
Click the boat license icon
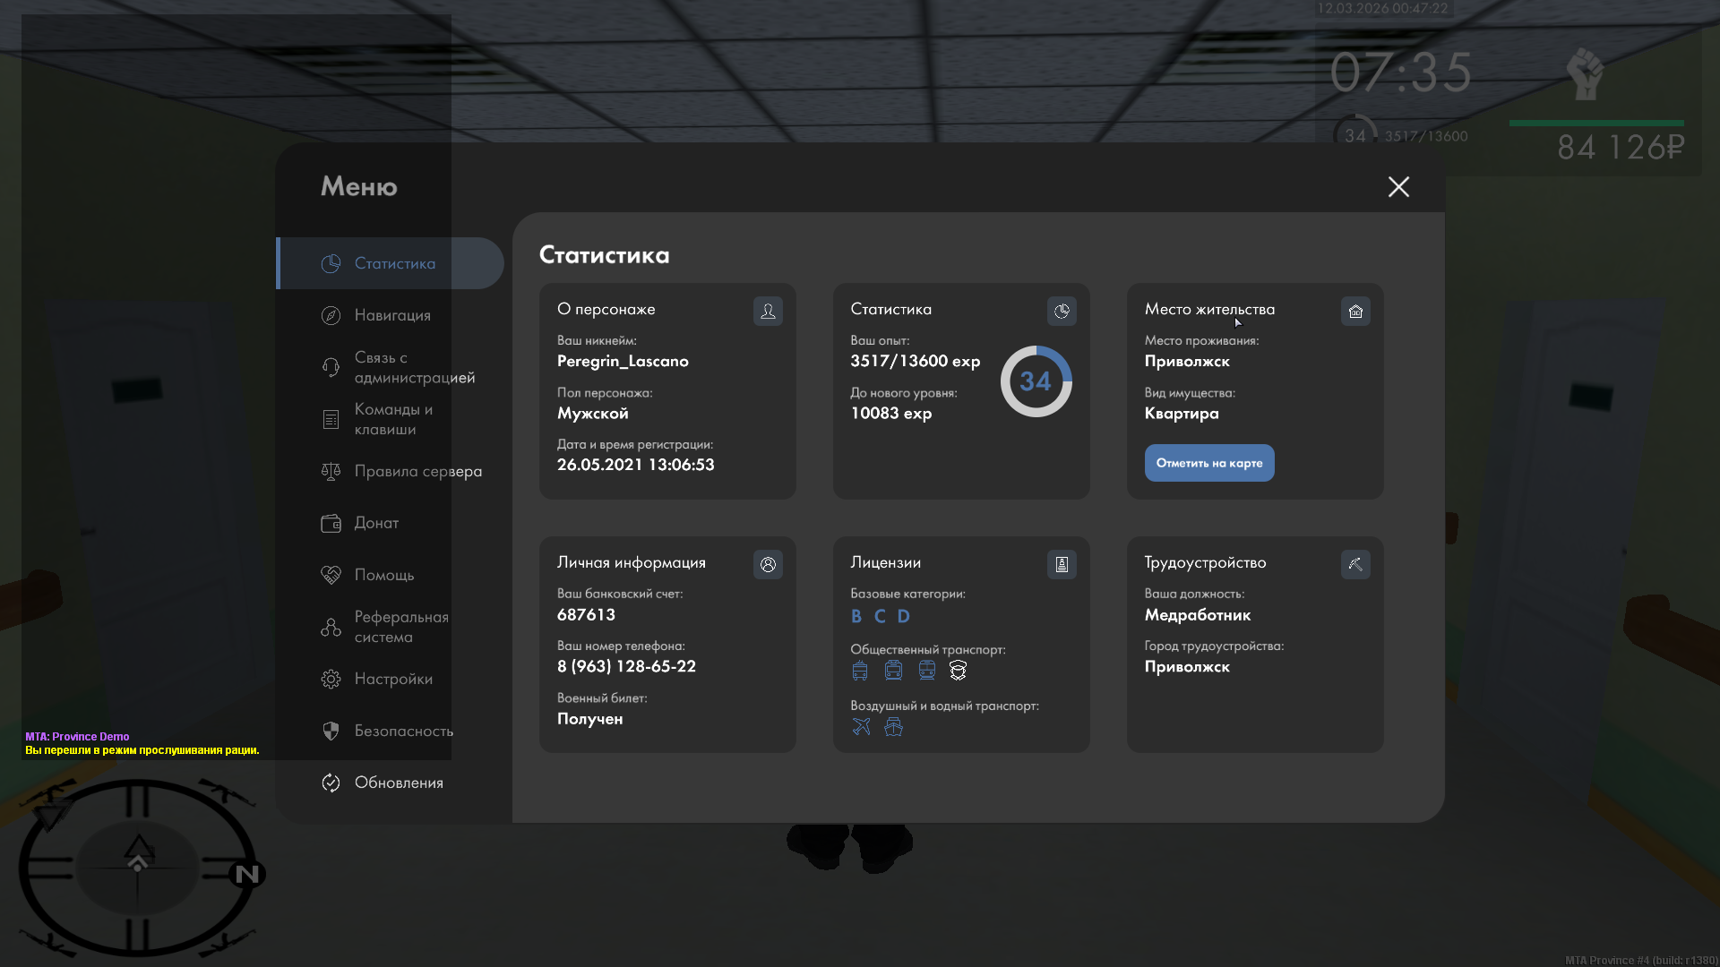coord(893,726)
